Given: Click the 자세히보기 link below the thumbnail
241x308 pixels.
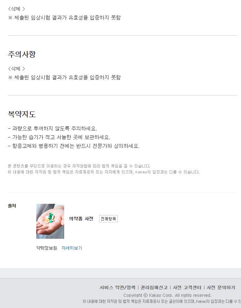Looking at the screenshot, I should (71, 249).
